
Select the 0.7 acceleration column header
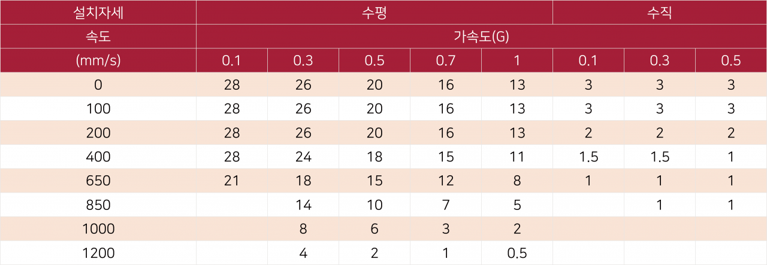point(446,61)
